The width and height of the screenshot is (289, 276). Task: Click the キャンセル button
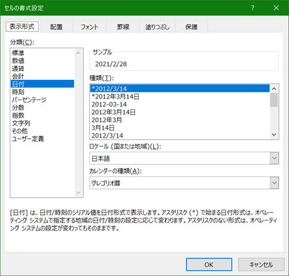point(261,265)
